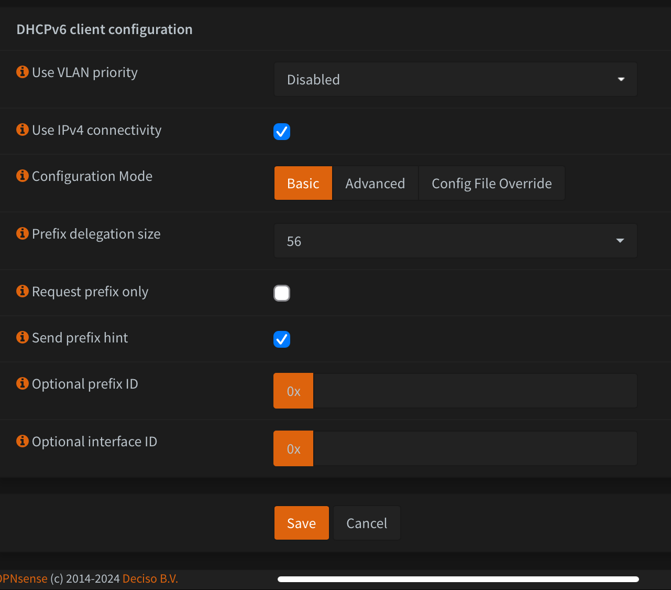Click the 0x prefix on Optional prefix ID
Image resolution: width=671 pixels, height=590 pixels.
[293, 391]
